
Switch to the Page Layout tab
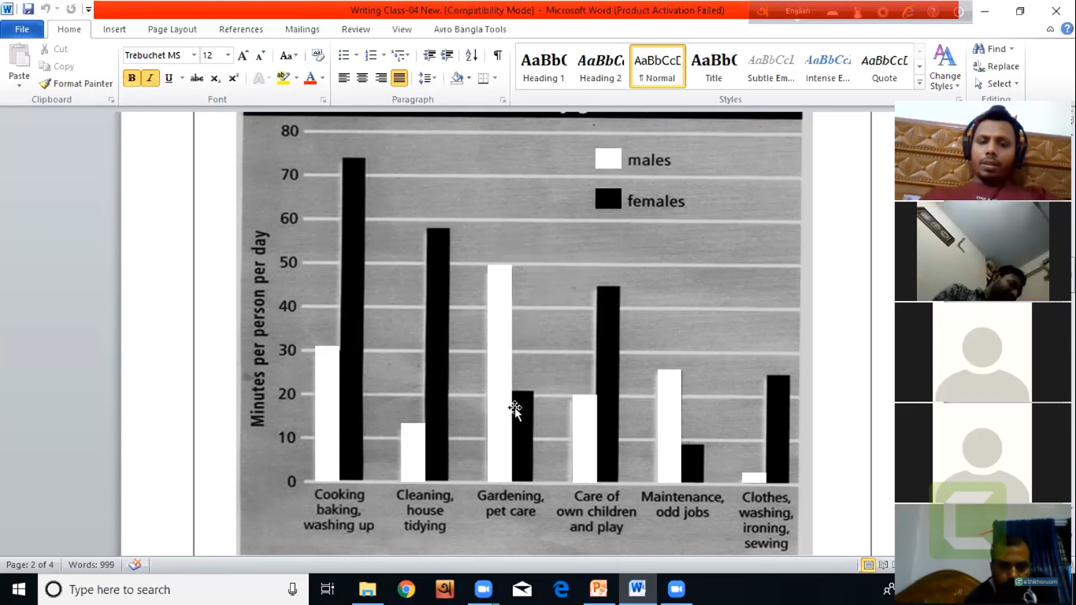tap(173, 29)
